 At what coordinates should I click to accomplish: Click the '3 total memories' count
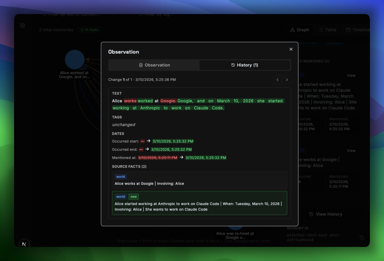coord(56,30)
